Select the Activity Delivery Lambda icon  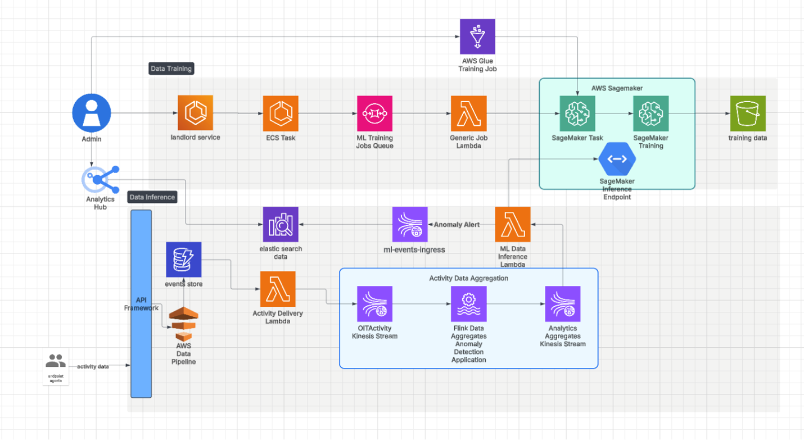[278, 288]
